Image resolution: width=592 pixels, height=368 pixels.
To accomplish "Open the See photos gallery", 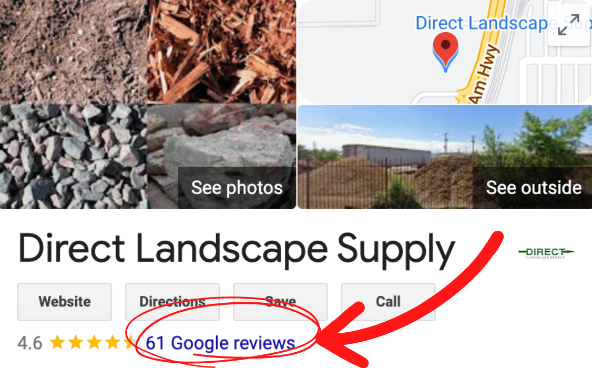I will [x=237, y=188].
